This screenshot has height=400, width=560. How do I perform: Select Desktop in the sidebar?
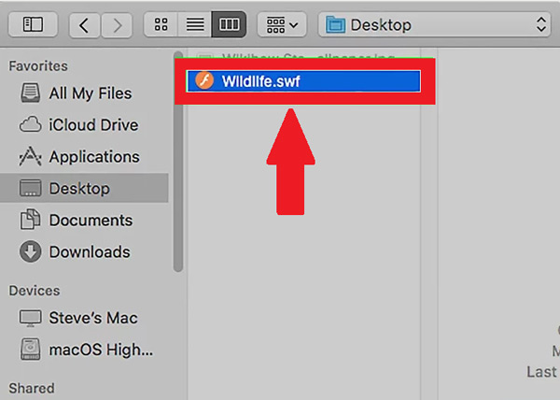[79, 189]
